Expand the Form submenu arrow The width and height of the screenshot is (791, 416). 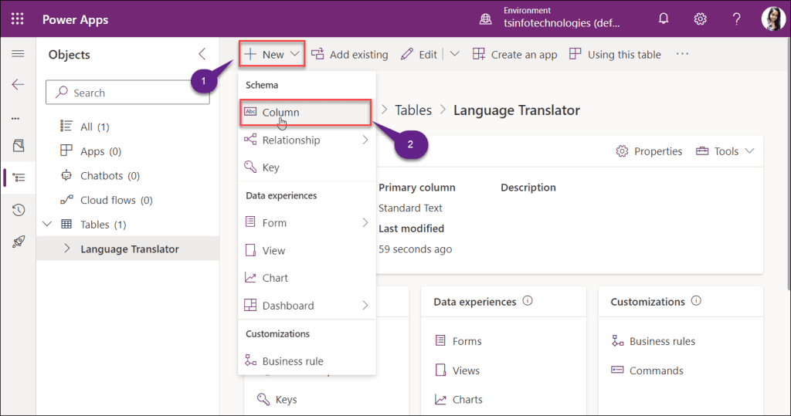pos(365,223)
